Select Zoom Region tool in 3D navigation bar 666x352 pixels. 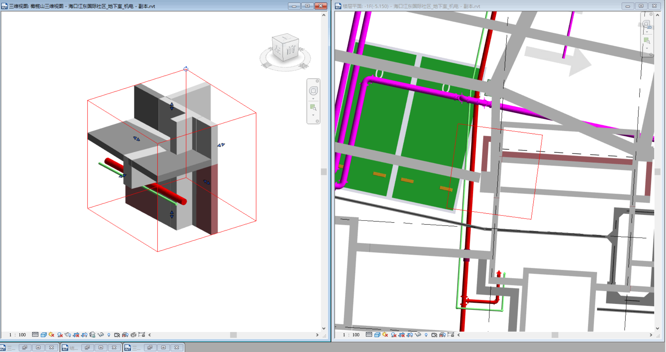coord(313,108)
